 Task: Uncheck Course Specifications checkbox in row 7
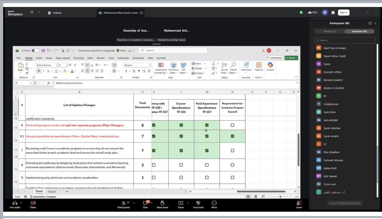pyautogui.click(x=181, y=151)
